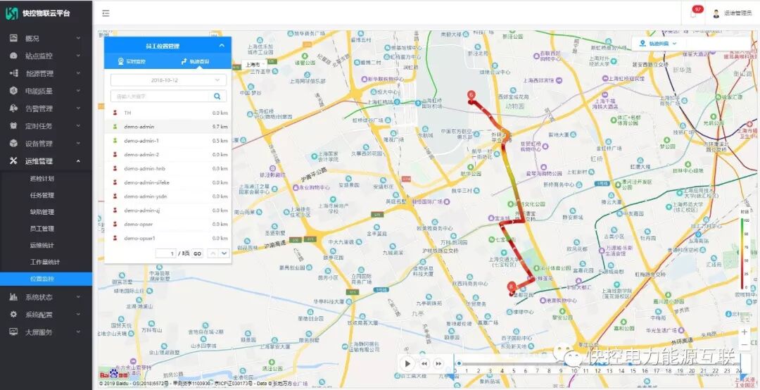Expand the 站点监控 menu chevron
Image resolution: width=760 pixels, height=390 pixels.
tap(79, 56)
